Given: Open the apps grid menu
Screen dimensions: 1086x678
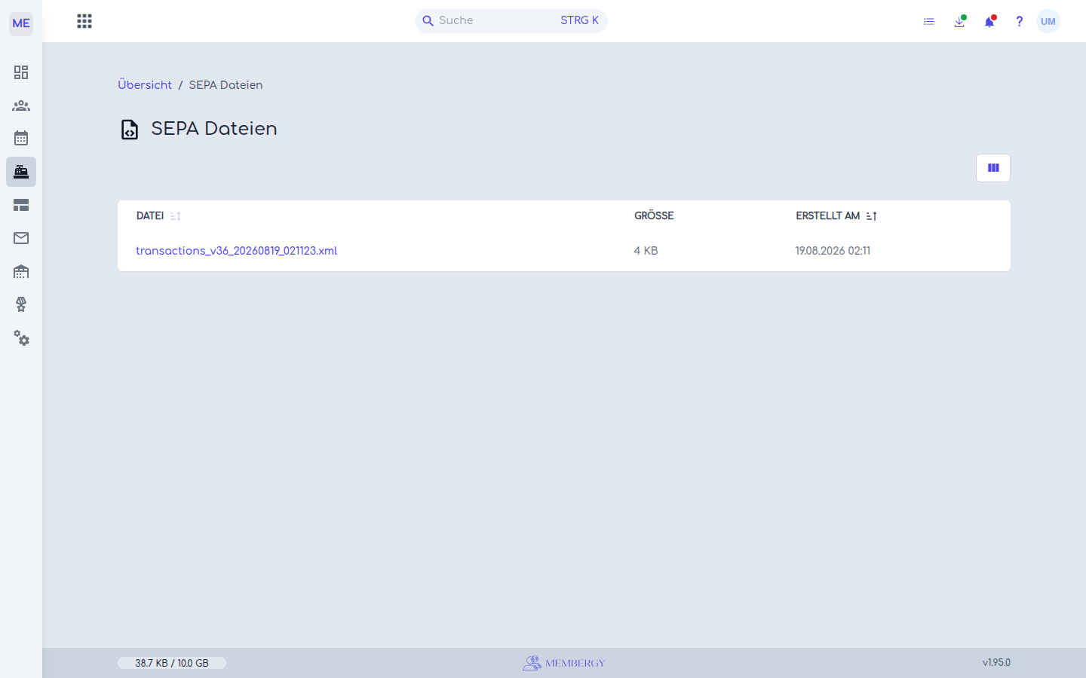Looking at the screenshot, I should 84,21.
